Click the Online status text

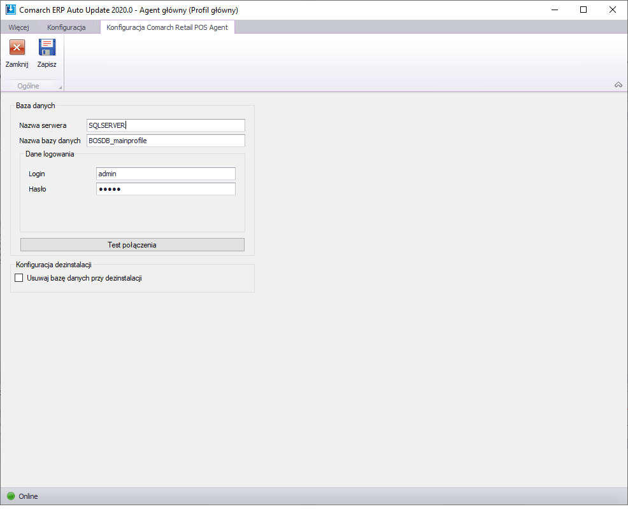tap(28, 496)
